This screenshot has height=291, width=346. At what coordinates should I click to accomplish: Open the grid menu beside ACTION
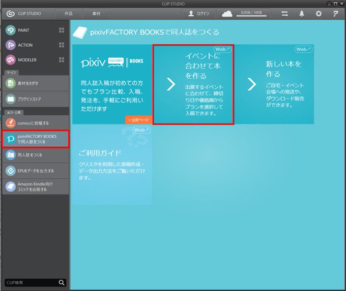62,45
